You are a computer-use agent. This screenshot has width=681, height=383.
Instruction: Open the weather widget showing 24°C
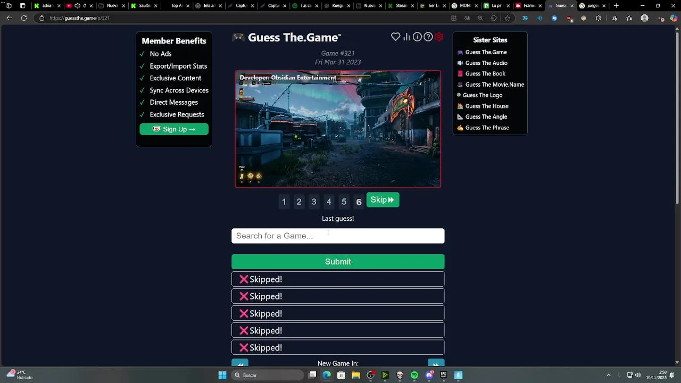point(19,375)
